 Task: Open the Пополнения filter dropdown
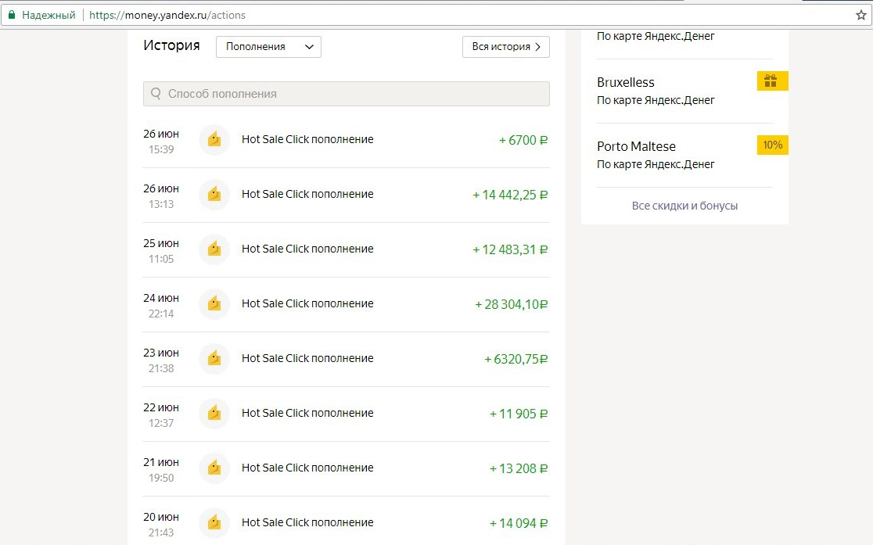pos(268,47)
